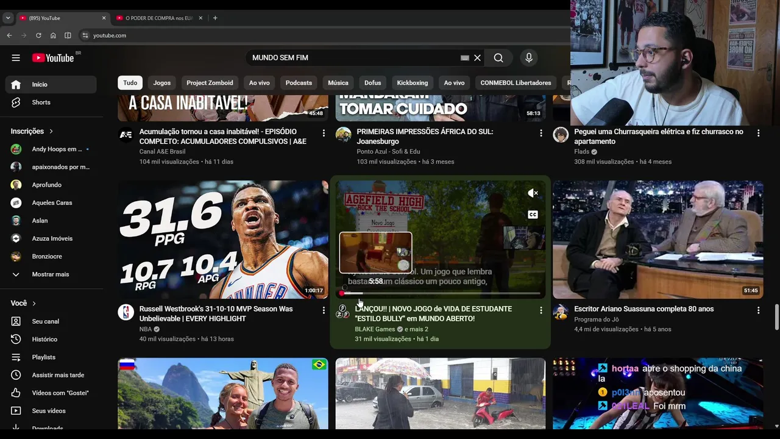The image size is (780, 439).
Task: Open the Ponto Azul channel avatar
Action: point(344,135)
